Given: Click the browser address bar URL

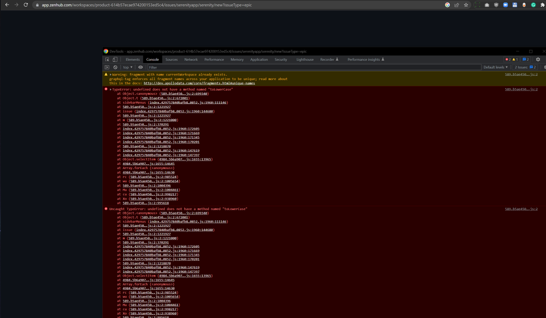Looking at the screenshot, I should [x=147, y=5].
